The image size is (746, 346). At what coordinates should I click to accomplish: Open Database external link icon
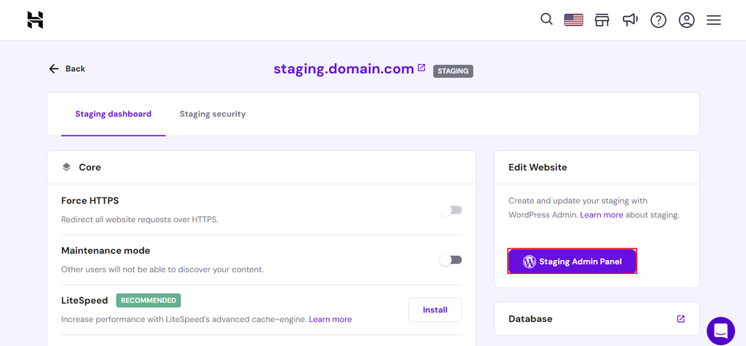pyautogui.click(x=680, y=318)
